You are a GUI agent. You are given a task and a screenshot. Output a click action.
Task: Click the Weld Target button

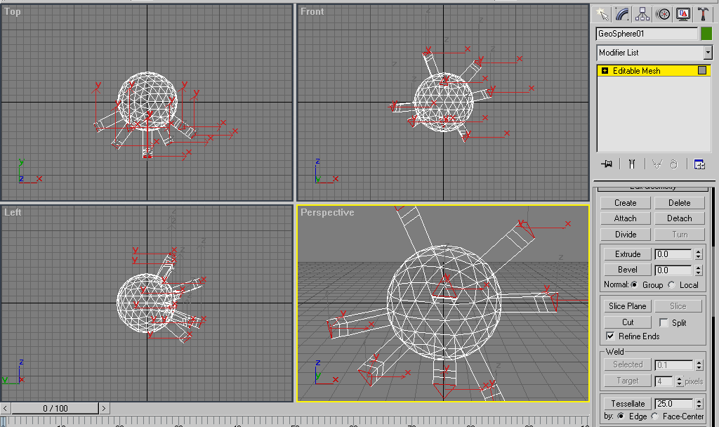[628, 381]
